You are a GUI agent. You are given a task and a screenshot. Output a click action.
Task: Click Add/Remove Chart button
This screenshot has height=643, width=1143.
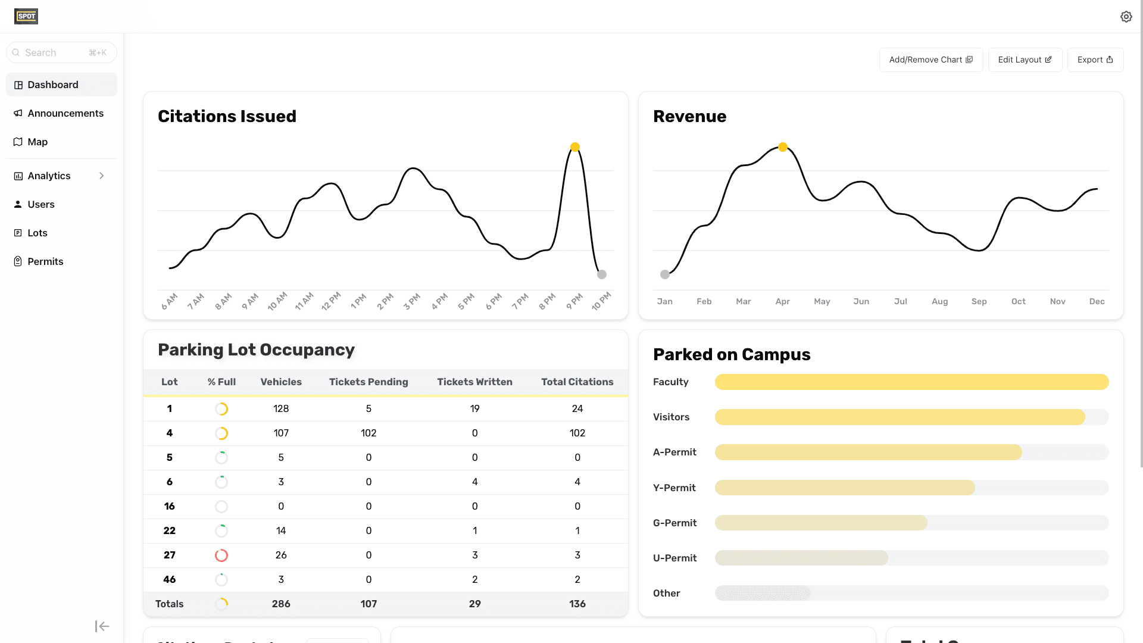(930, 60)
